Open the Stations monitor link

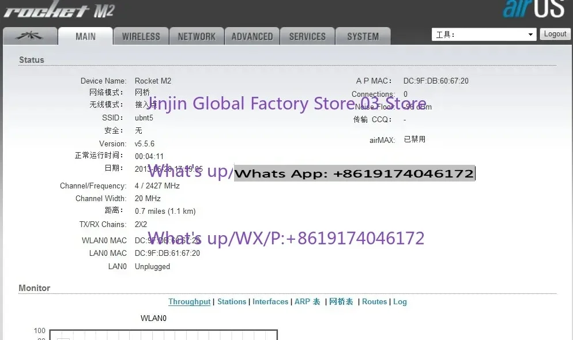232,301
